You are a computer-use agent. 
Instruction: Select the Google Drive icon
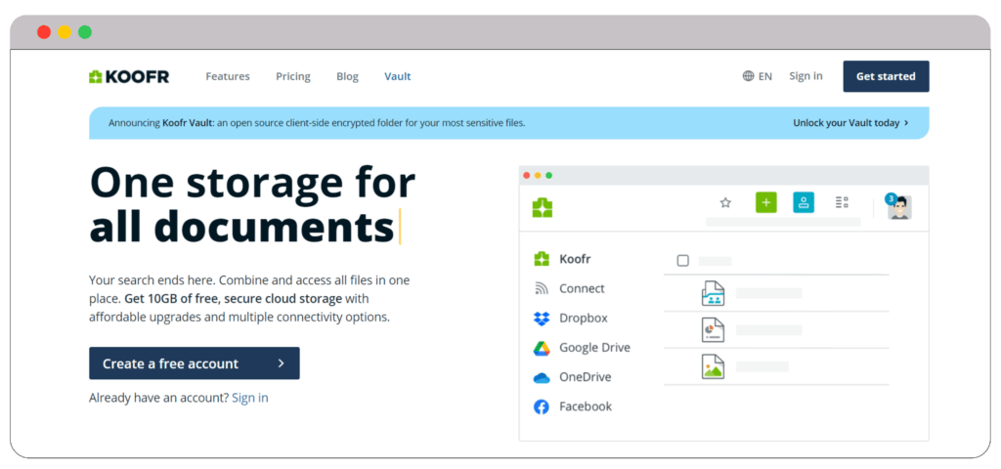[542, 348]
